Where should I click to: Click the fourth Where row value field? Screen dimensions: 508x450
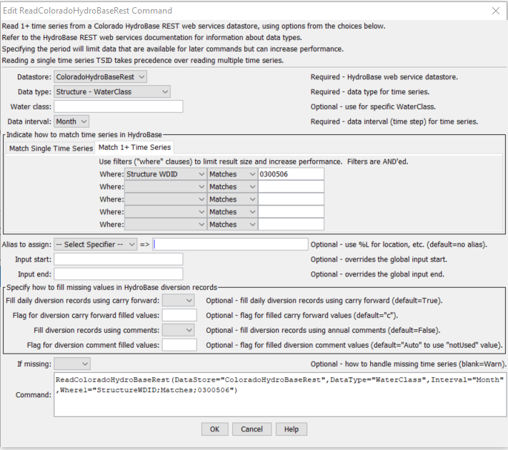pyautogui.click(x=291, y=212)
